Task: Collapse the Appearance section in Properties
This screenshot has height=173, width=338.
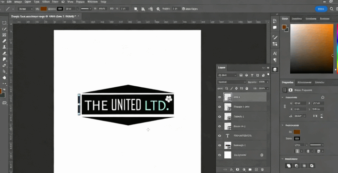Action: click(x=283, y=125)
